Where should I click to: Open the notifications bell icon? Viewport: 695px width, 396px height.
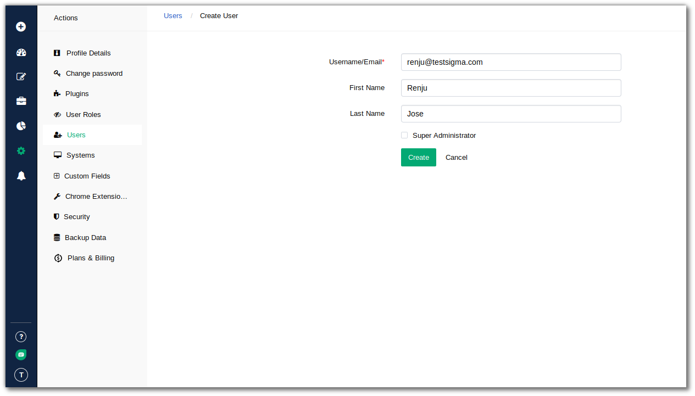(x=21, y=176)
